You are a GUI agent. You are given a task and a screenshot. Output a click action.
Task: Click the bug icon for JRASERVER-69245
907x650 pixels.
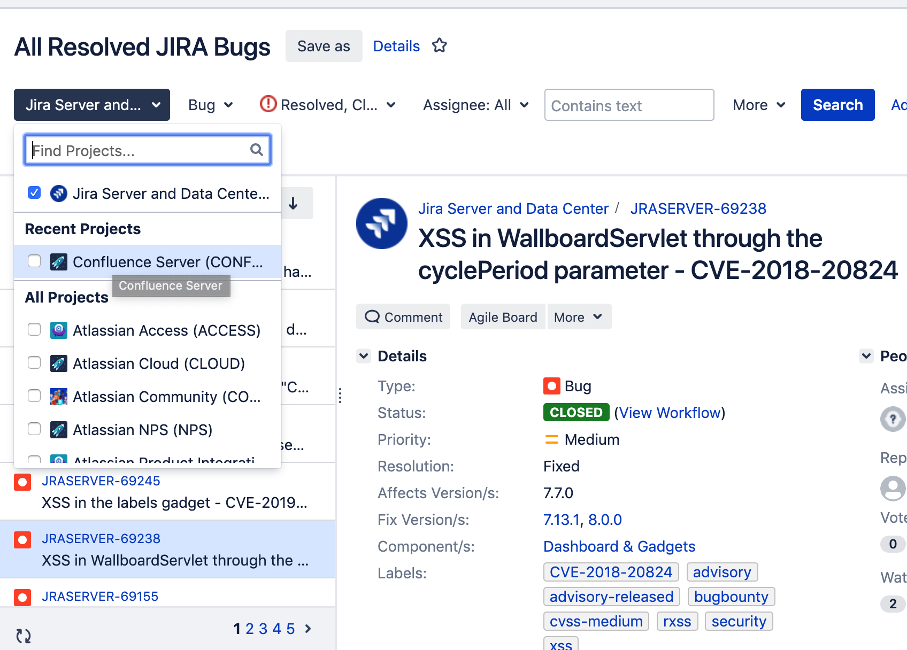[x=22, y=482]
